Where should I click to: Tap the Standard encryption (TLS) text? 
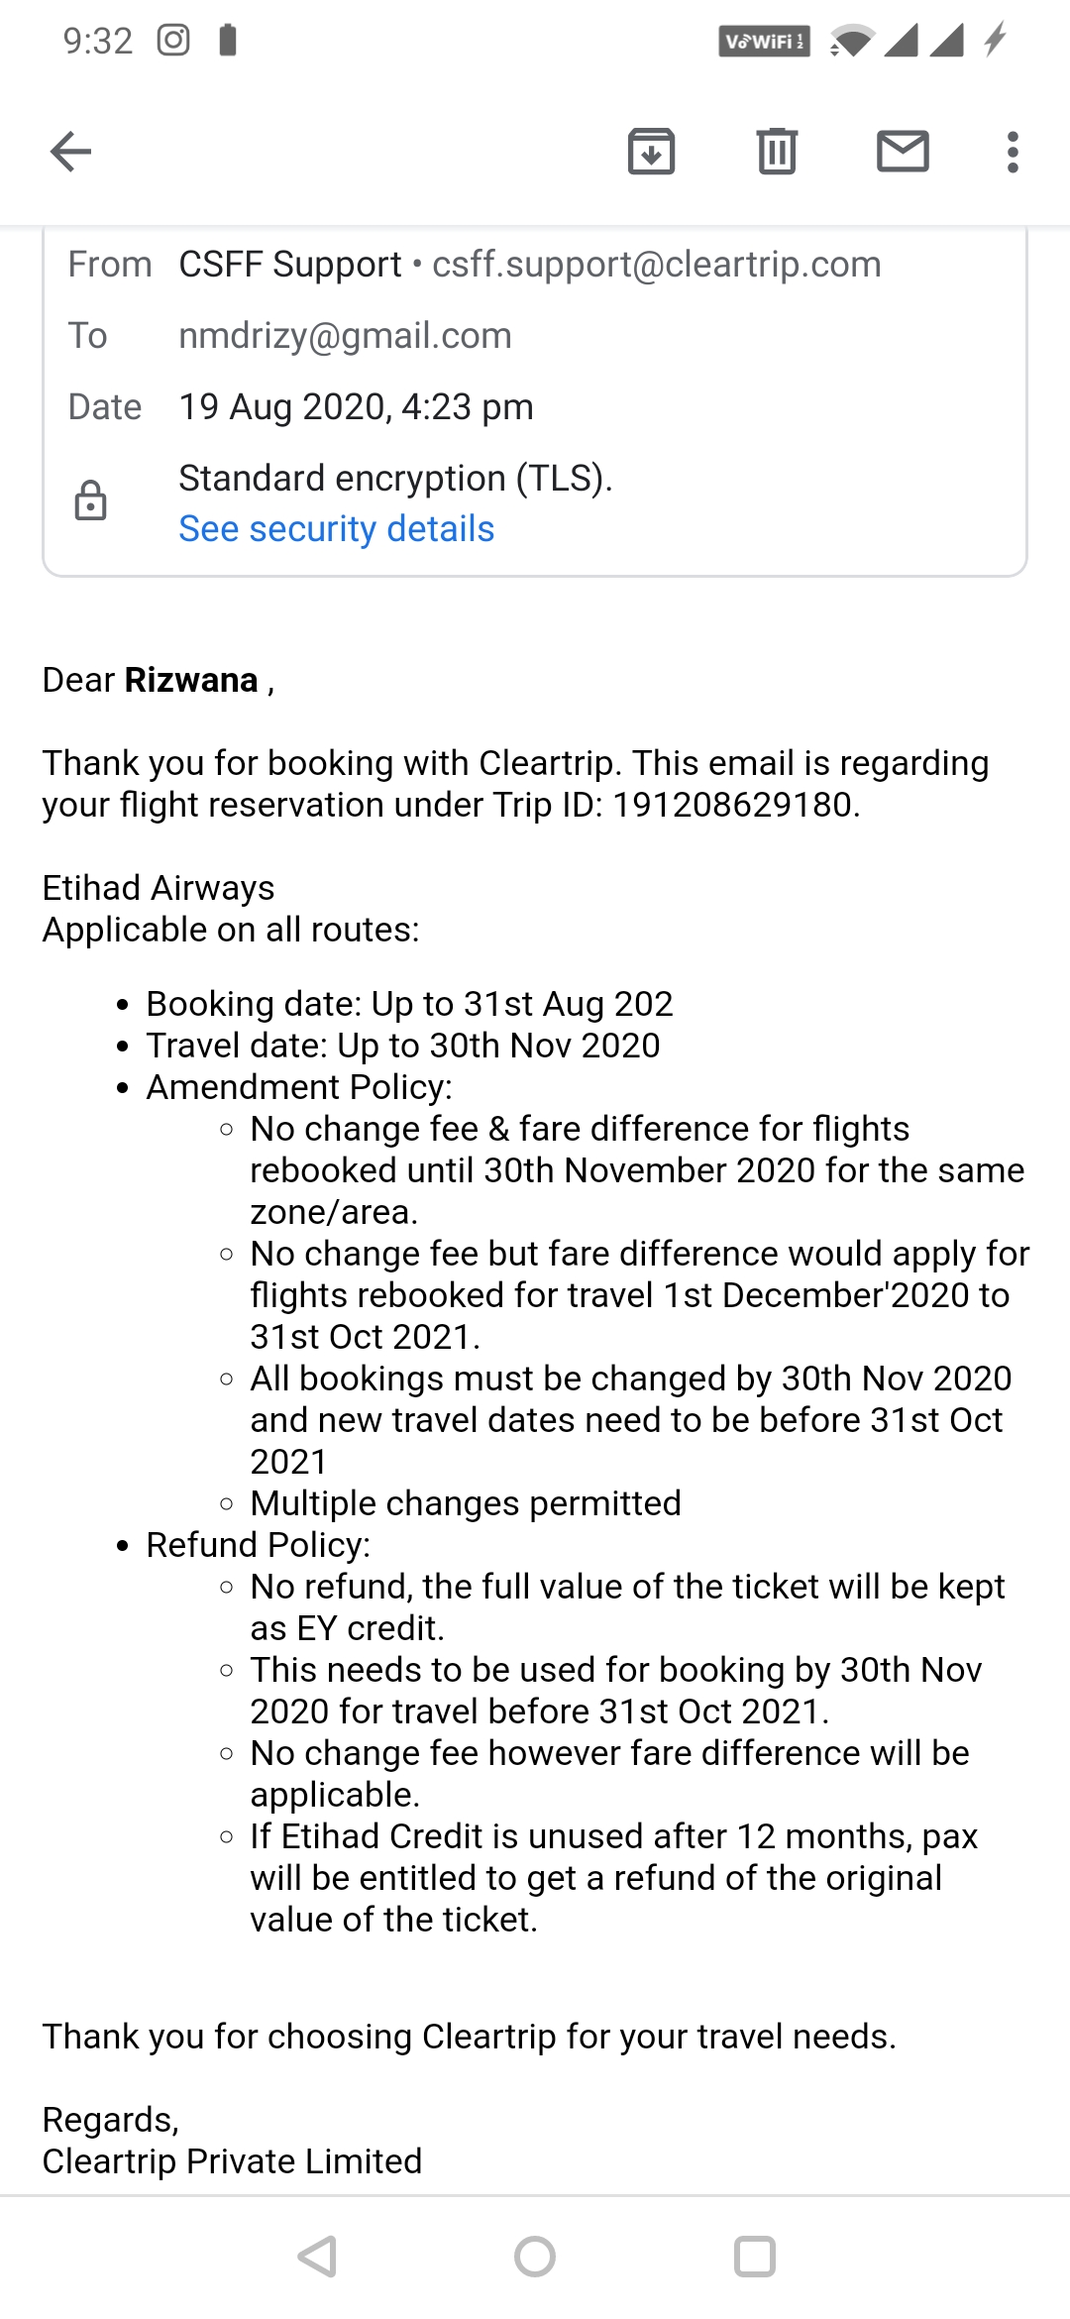click(395, 479)
